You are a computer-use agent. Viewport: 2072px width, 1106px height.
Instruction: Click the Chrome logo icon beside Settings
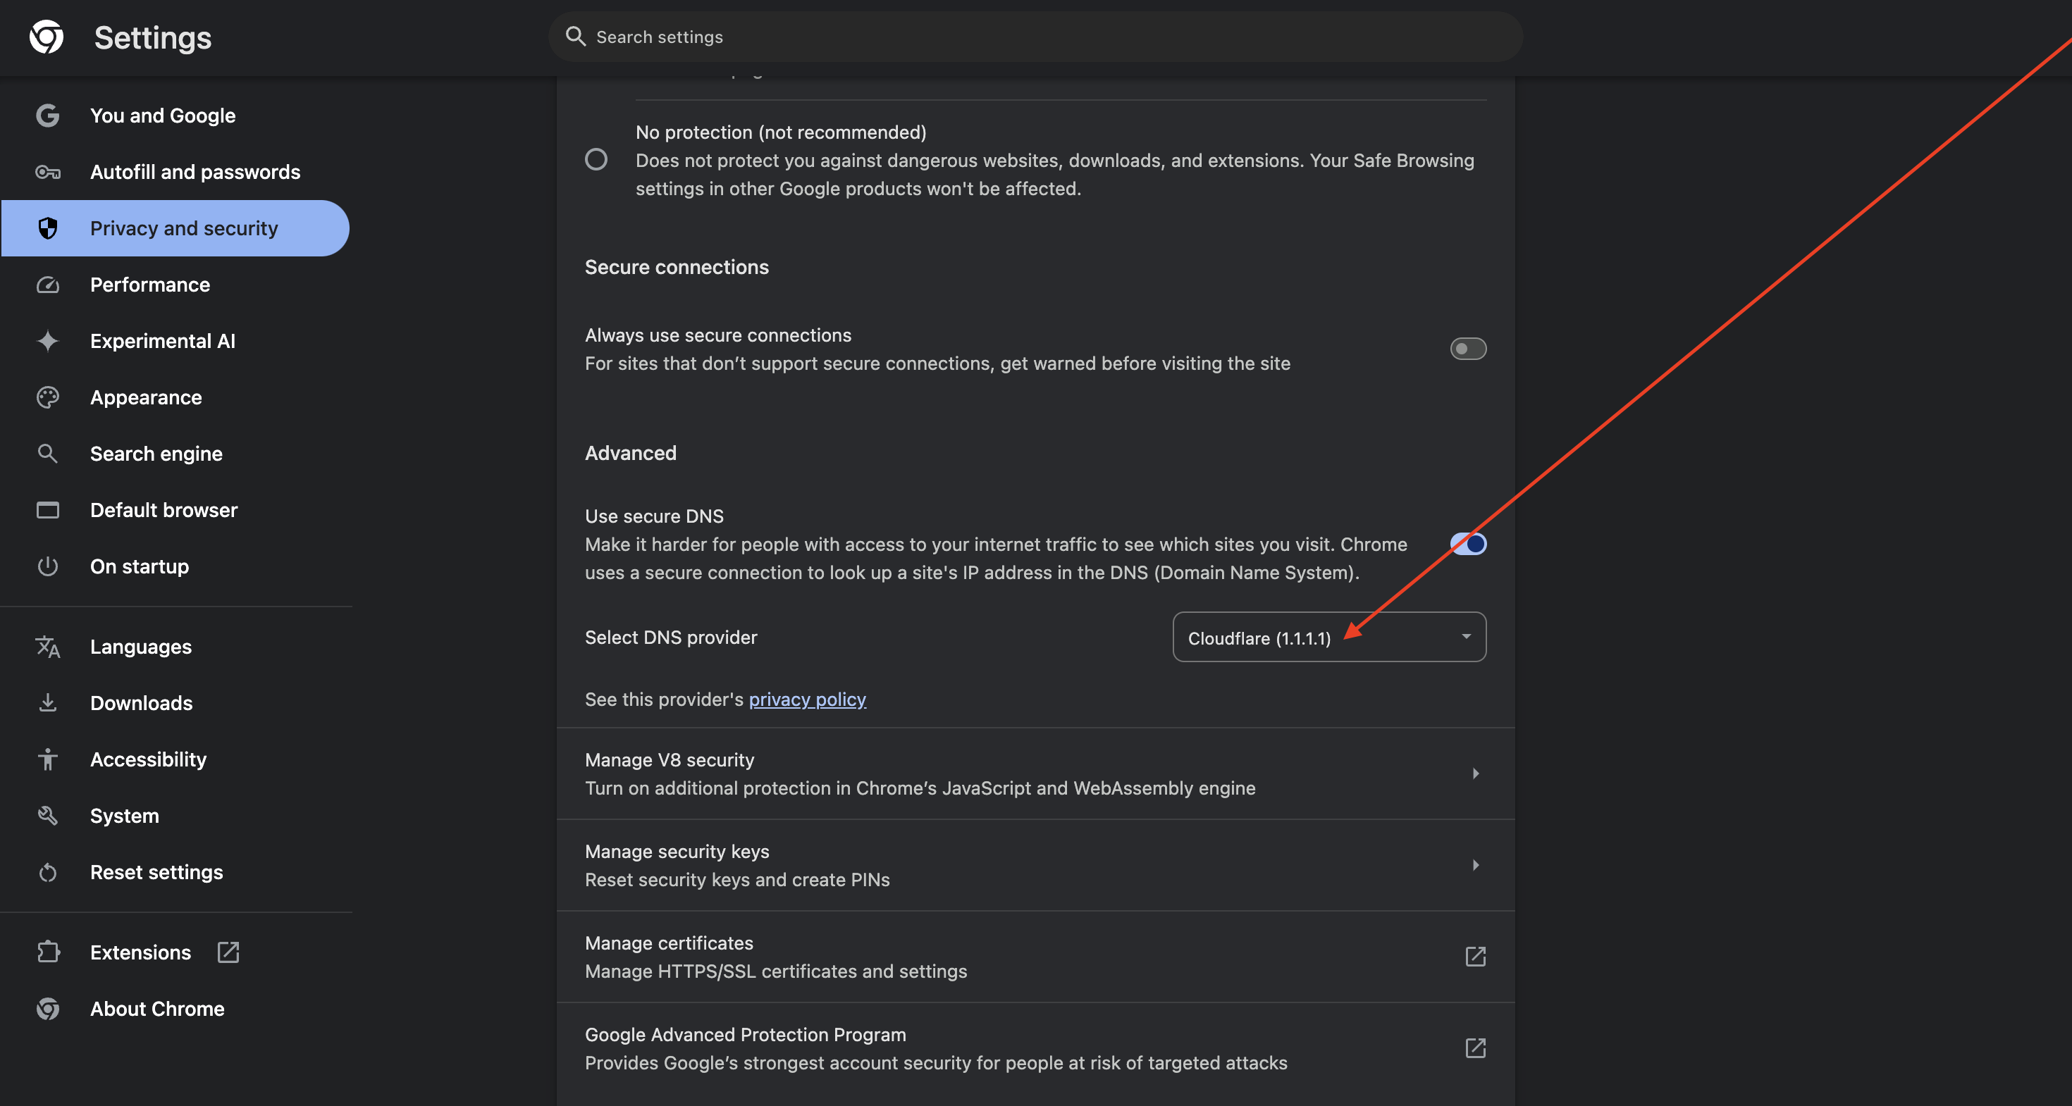[x=47, y=37]
